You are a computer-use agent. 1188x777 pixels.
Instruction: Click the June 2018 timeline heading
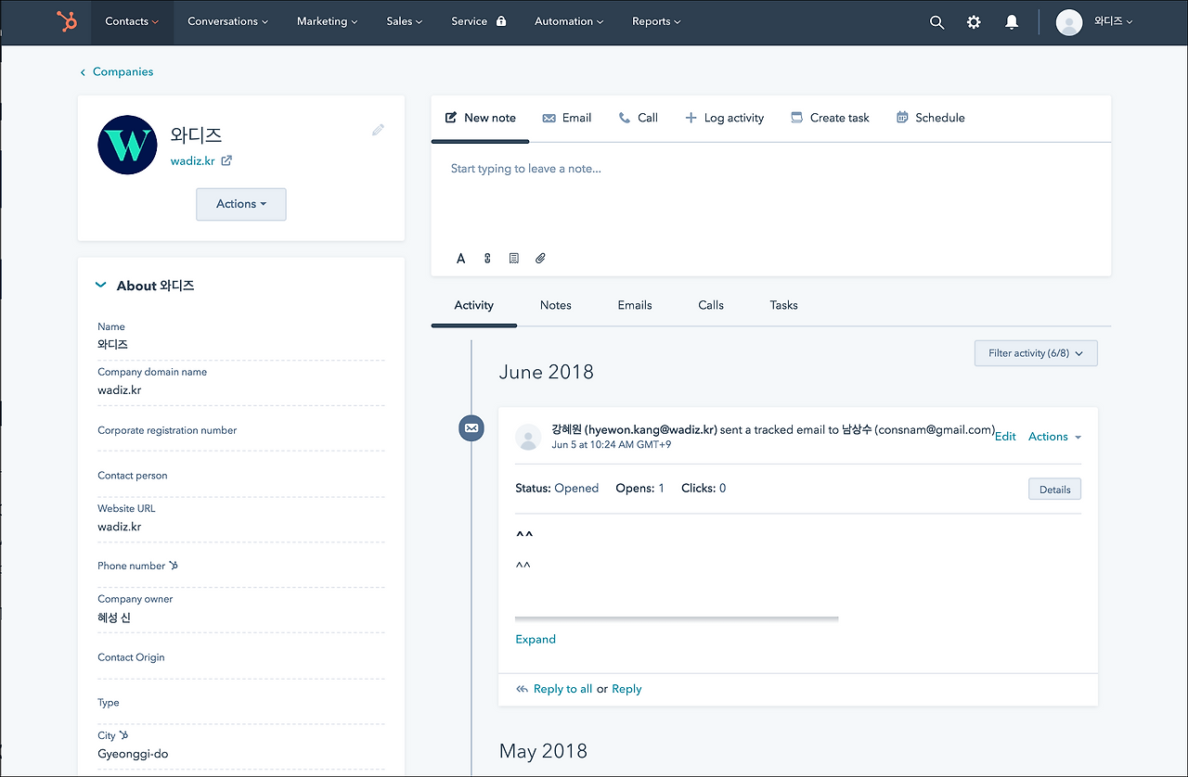[547, 372]
